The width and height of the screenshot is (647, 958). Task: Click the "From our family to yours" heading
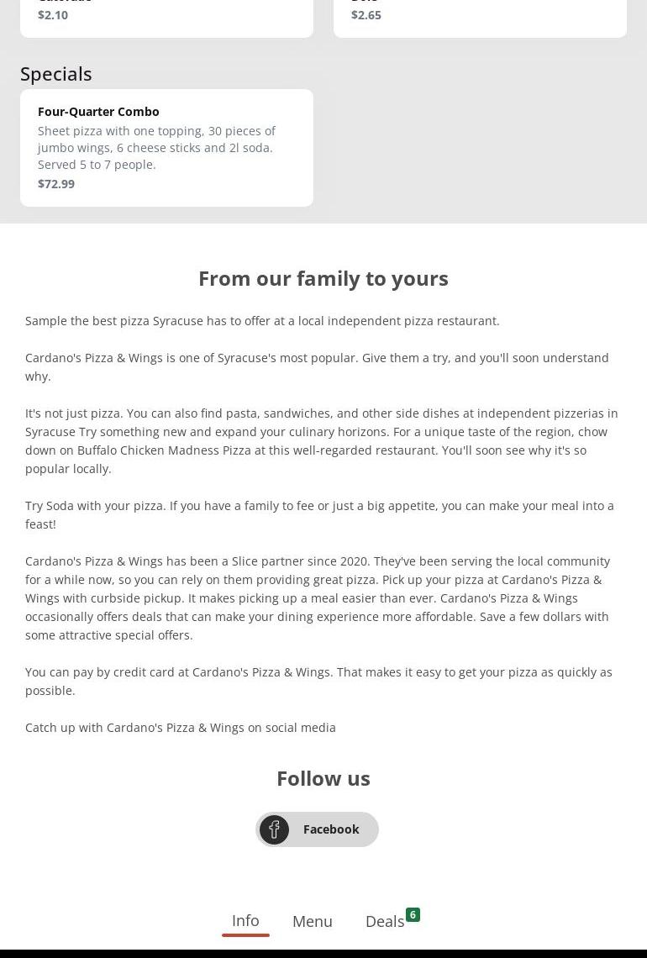coord(323,278)
